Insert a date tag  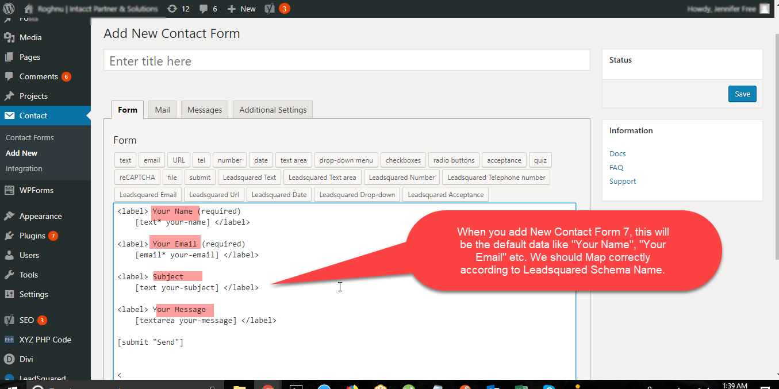[x=261, y=160]
